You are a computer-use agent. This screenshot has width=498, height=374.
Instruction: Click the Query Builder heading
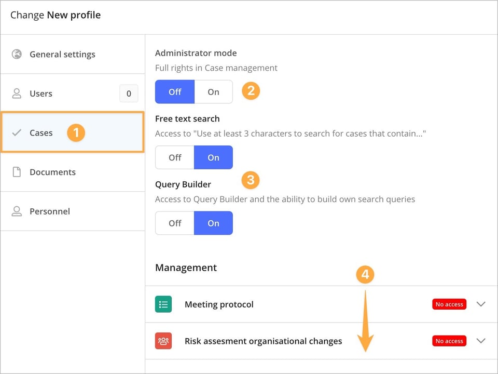click(183, 184)
